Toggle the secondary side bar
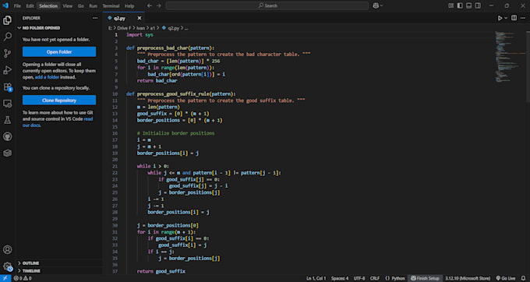 [x=478, y=5]
